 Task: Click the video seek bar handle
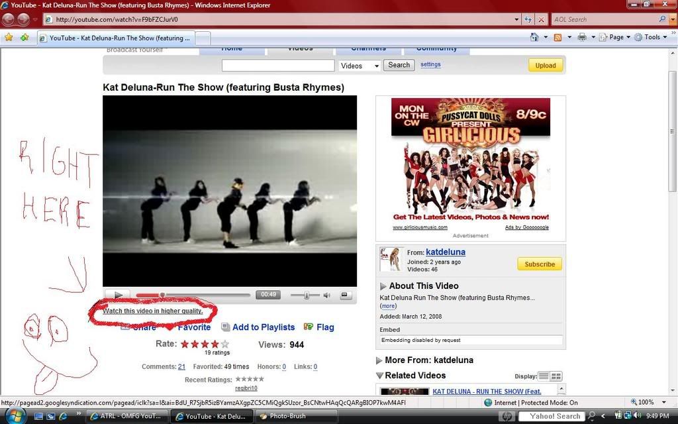(x=162, y=295)
